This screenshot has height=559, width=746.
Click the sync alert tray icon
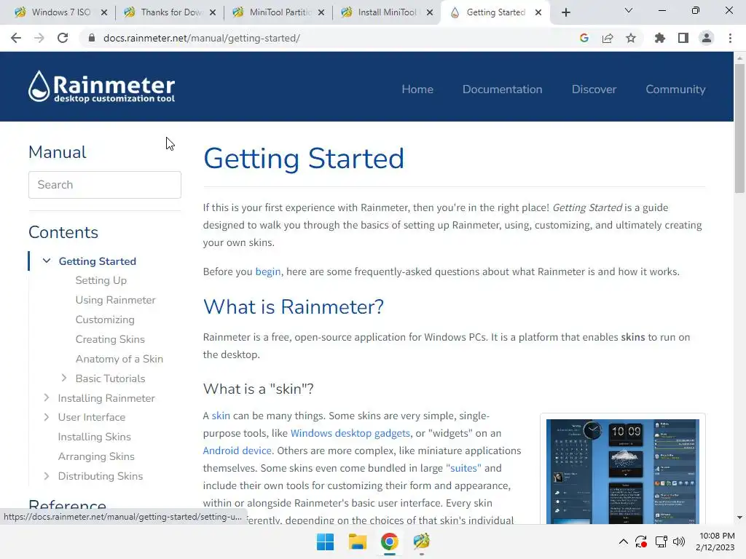[x=641, y=542]
